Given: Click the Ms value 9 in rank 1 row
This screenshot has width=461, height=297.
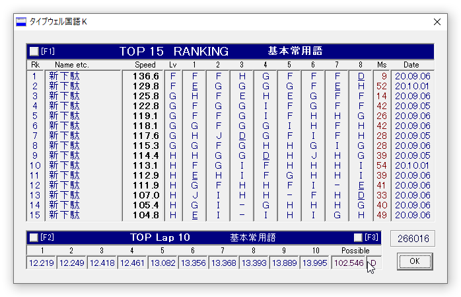Looking at the screenshot, I should (384, 76).
